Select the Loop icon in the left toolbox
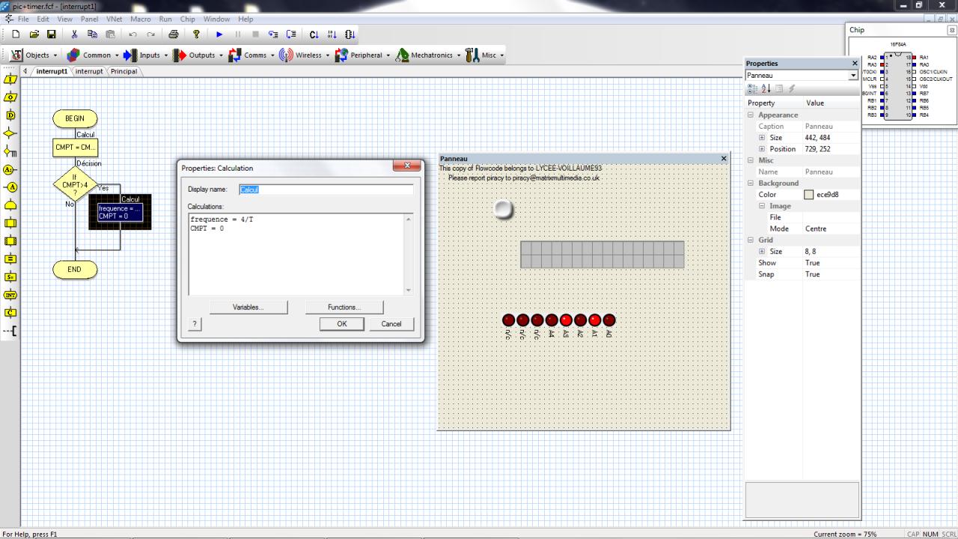Screen dimensions: 958x539 pyautogui.click(x=10, y=205)
